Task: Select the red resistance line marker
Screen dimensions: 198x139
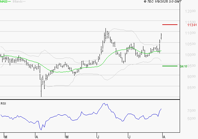Action: point(170,24)
